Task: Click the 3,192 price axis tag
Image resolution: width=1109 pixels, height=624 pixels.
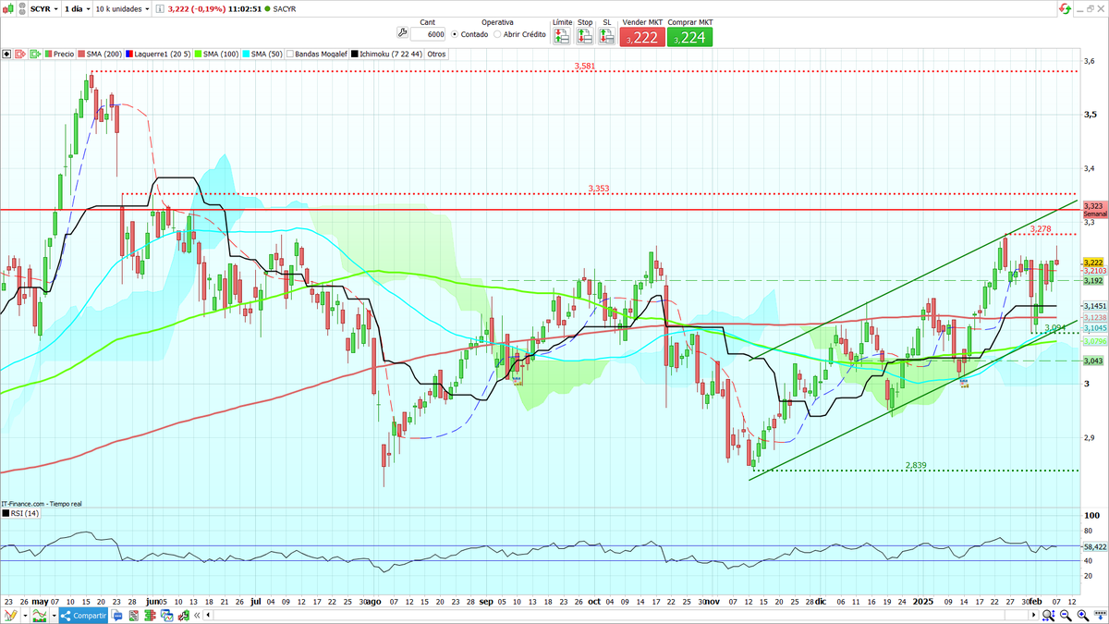Action: point(1093,280)
